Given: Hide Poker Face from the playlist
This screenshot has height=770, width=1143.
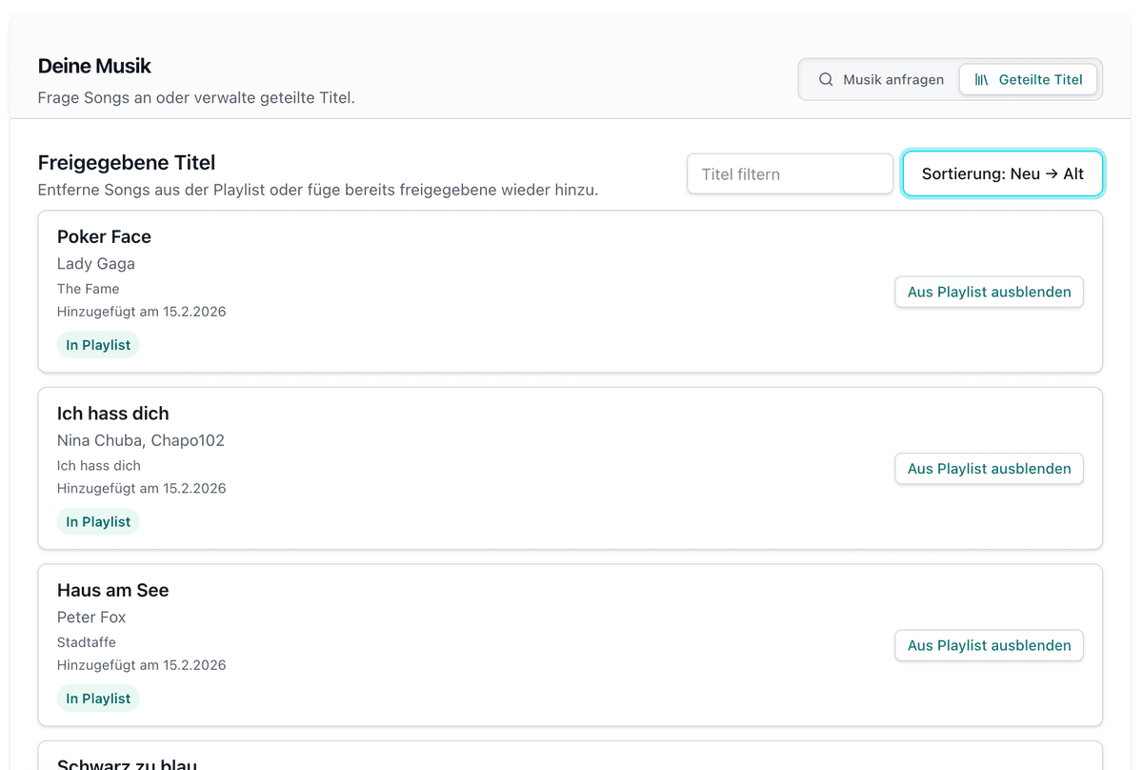Looking at the screenshot, I should (x=989, y=292).
